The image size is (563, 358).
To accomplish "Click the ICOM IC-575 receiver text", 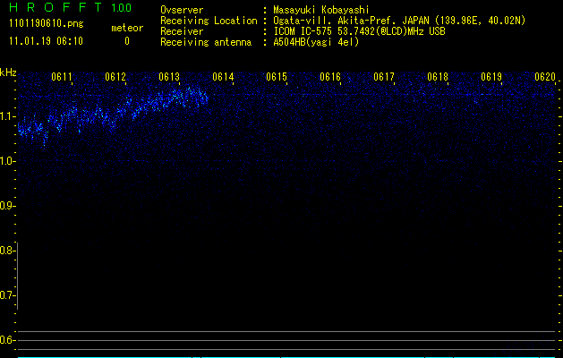I will (x=359, y=31).
